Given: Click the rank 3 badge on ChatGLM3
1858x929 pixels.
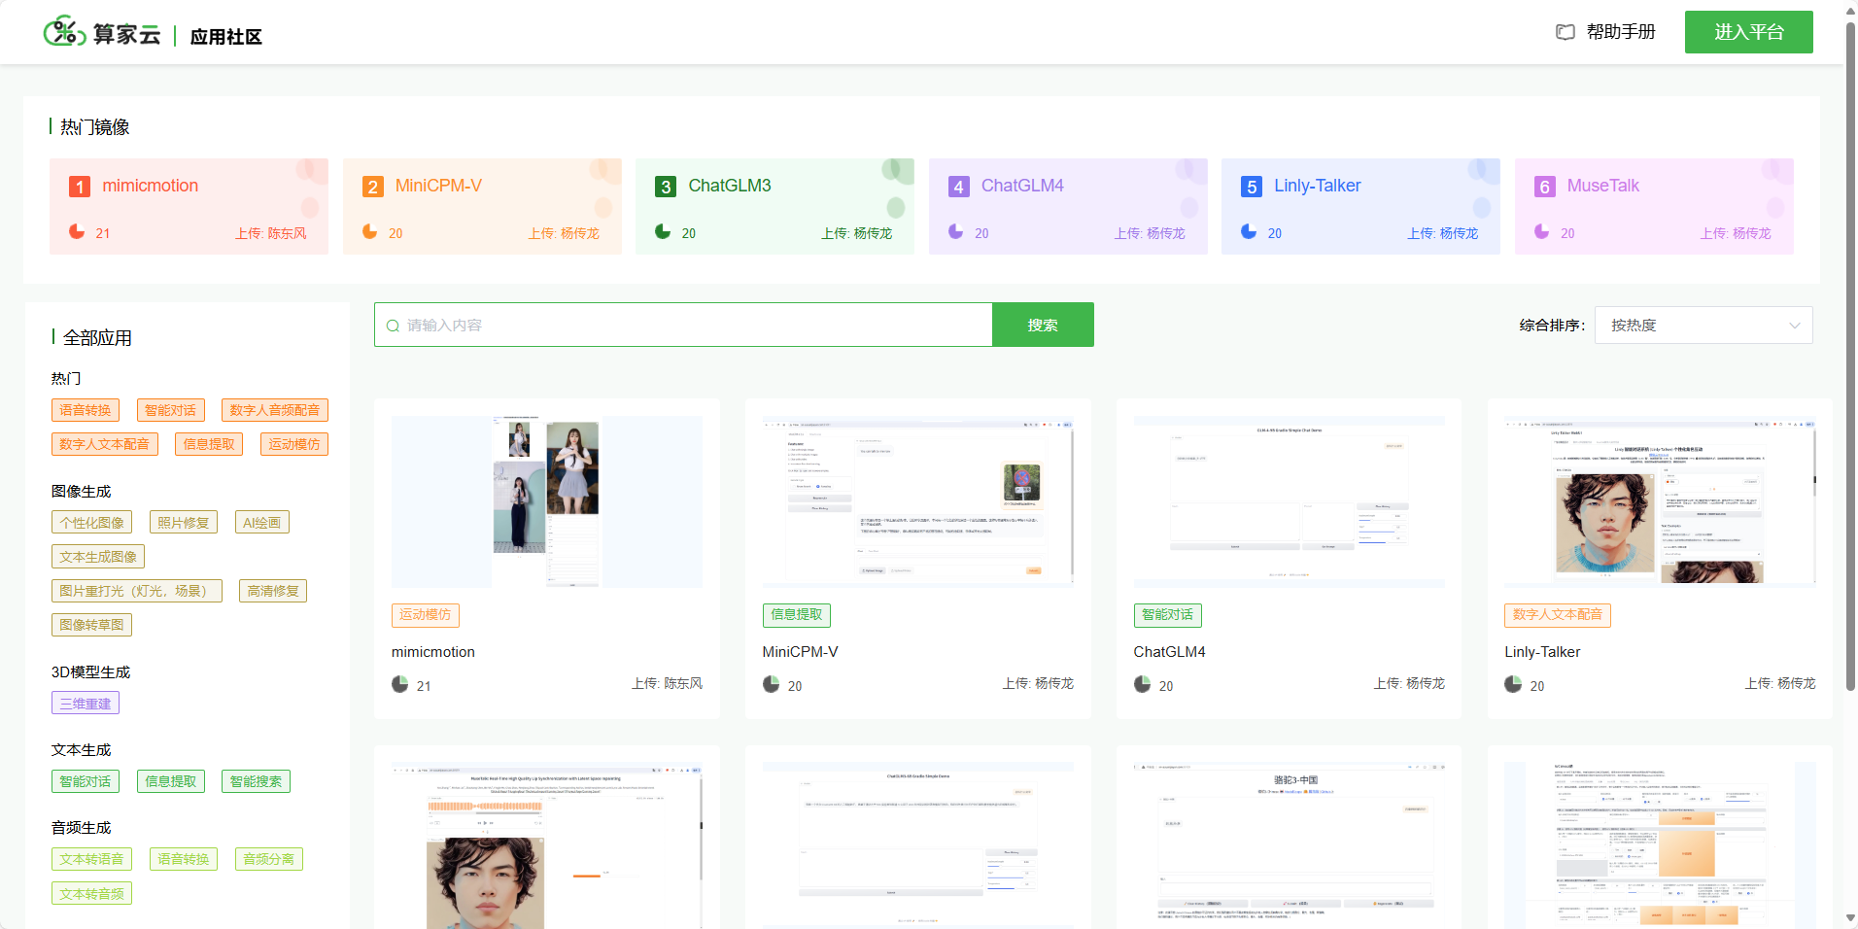Looking at the screenshot, I should [666, 187].
